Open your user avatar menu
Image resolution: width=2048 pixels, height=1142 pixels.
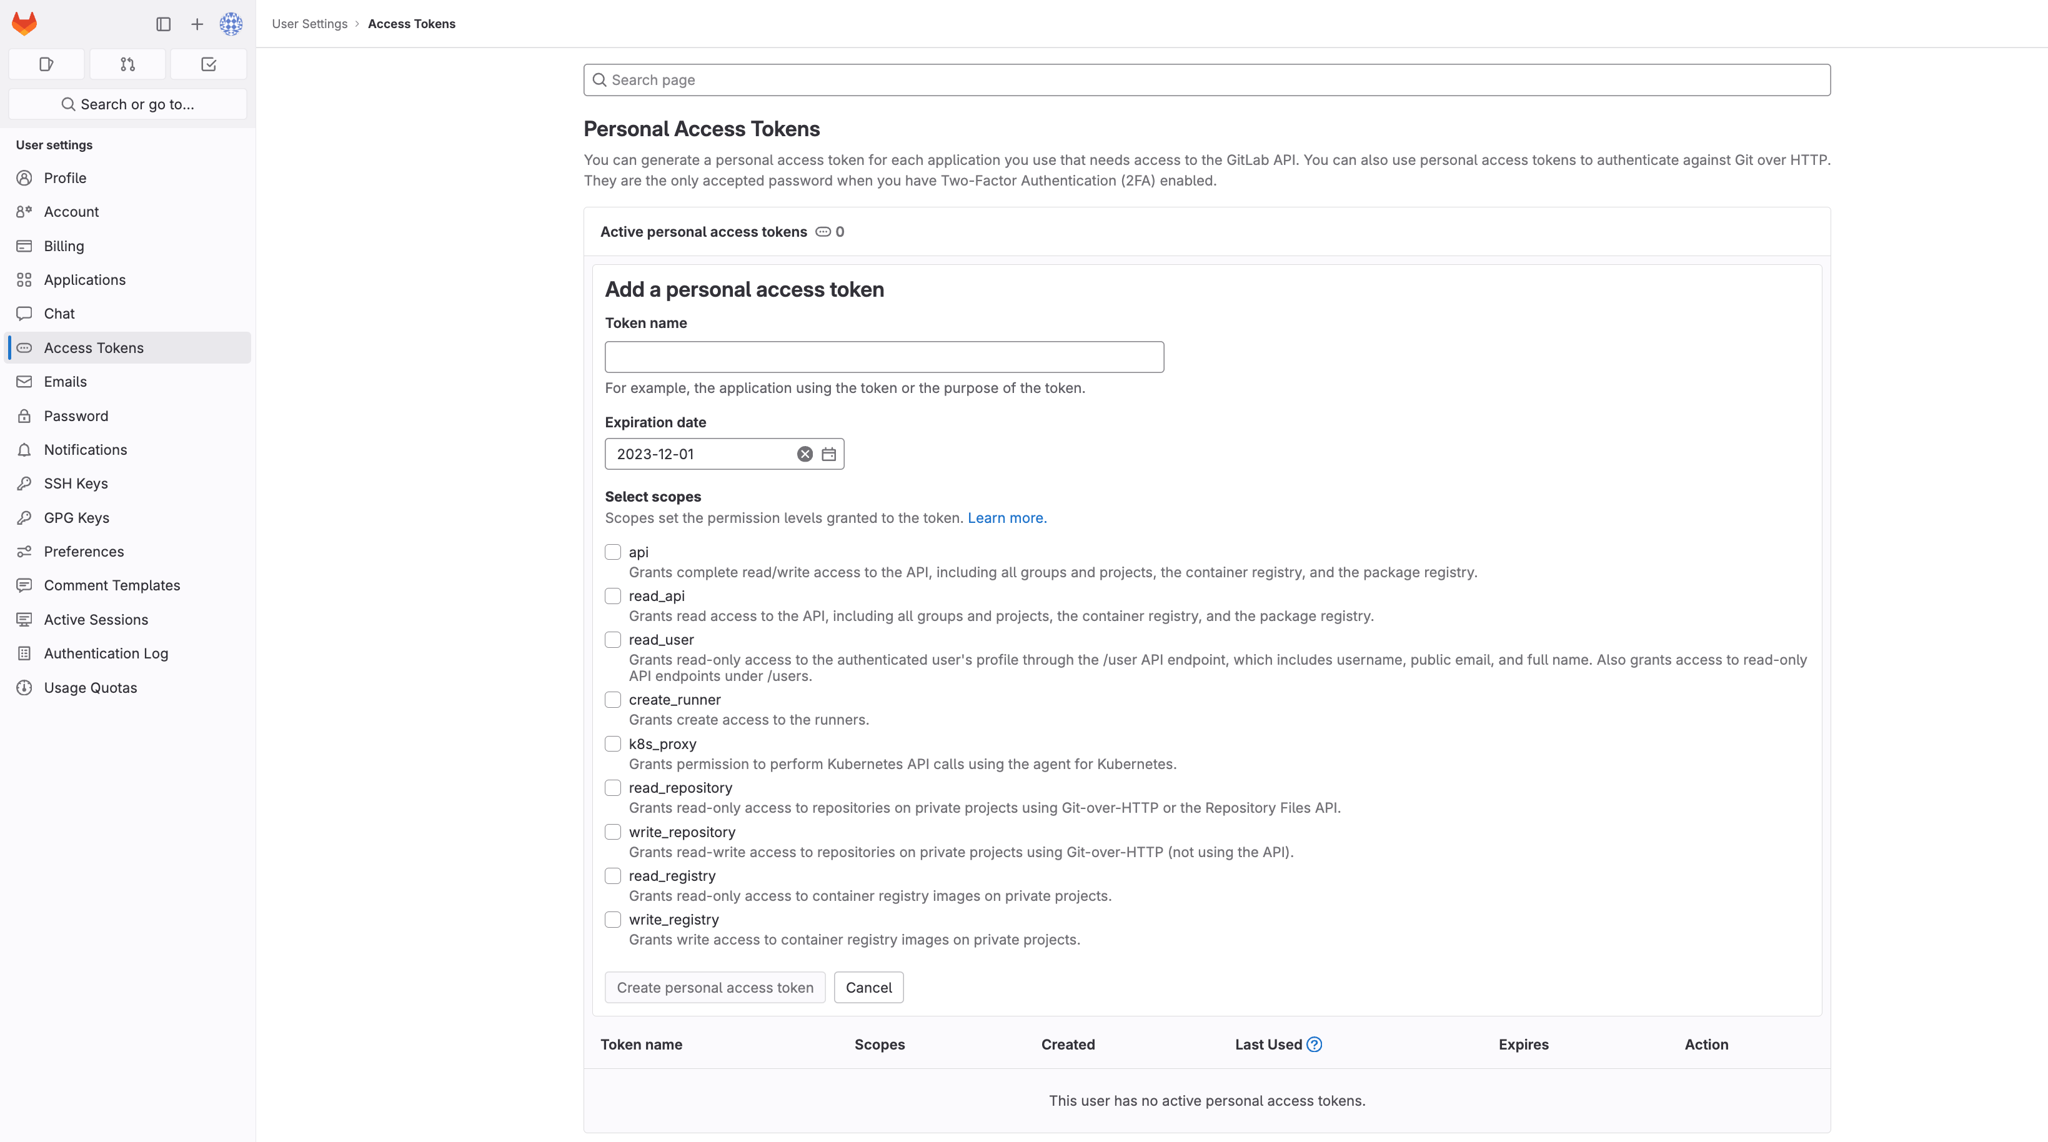point(231,24)
